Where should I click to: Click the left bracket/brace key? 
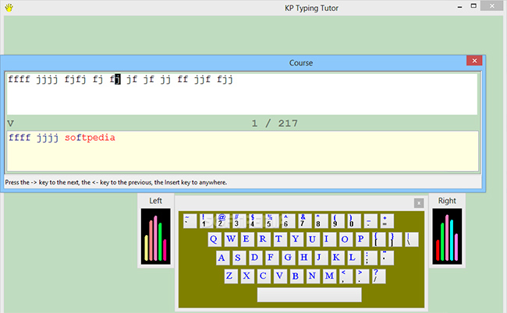click(x=378, y=240)
